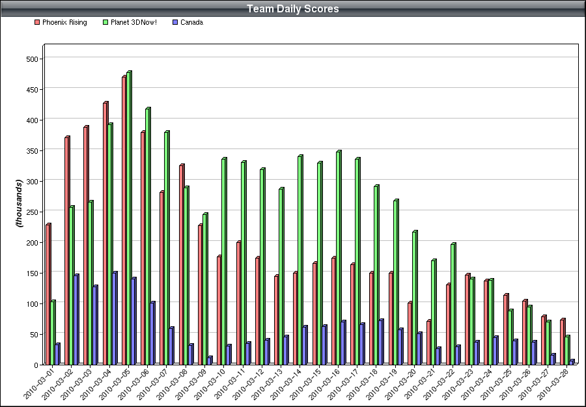Click the red Phoenix Rising bar for 2010-03-11
The image size is (586, 407).
tap(238, 303)
